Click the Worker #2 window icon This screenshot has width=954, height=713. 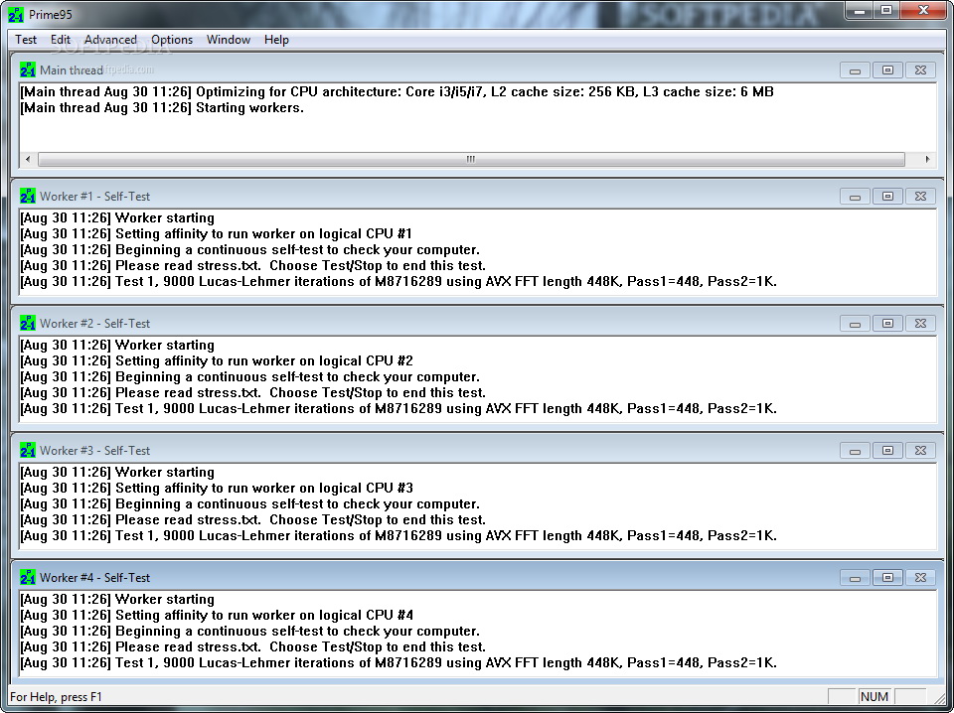click(28, 323)
